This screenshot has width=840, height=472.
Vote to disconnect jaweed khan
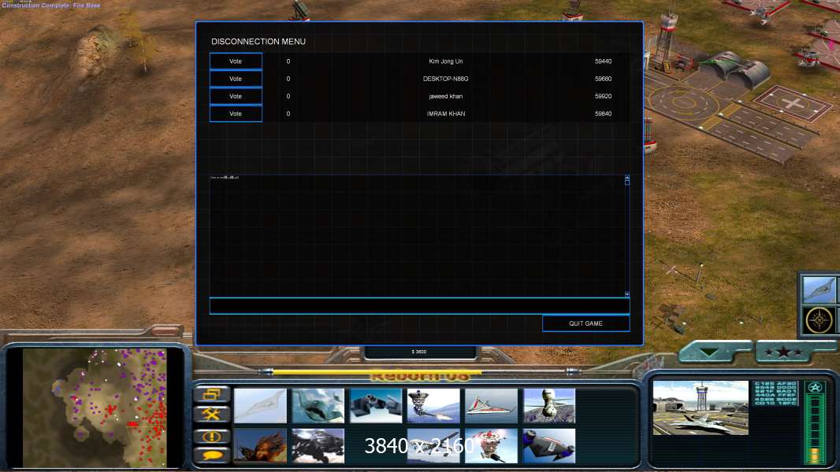point(236,96)
